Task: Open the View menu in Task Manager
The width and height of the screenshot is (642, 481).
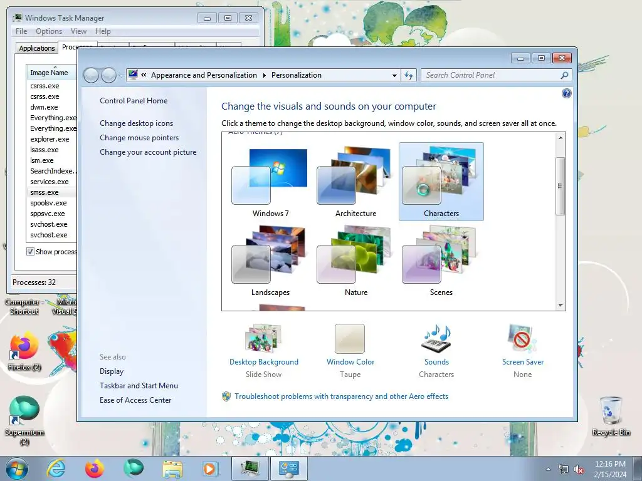Action: coord(78,31)
